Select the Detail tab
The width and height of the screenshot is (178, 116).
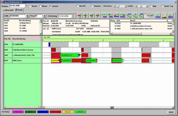tap(19, 10)
